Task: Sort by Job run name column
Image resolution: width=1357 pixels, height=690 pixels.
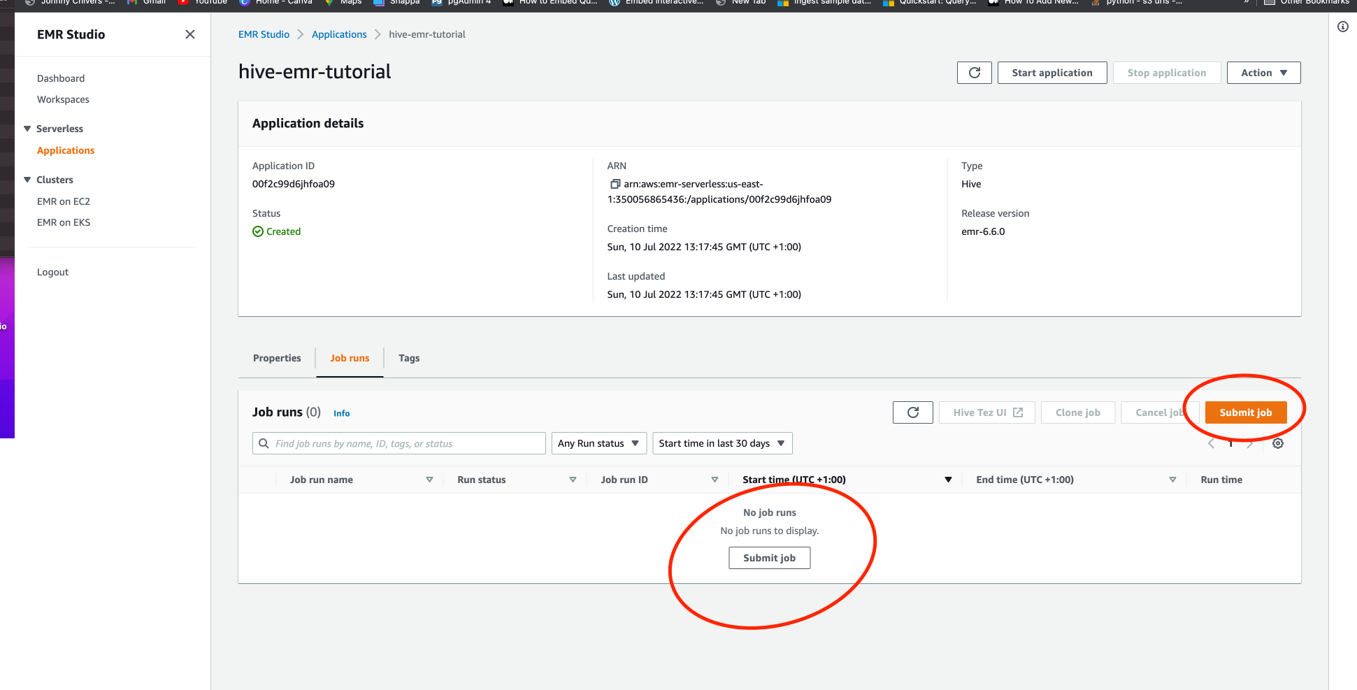Action: click(x=429, y=480)
